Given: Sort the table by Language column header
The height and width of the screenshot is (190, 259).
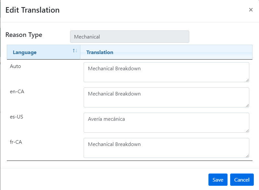Looking at the screenshot, I should tap(25, 52).
